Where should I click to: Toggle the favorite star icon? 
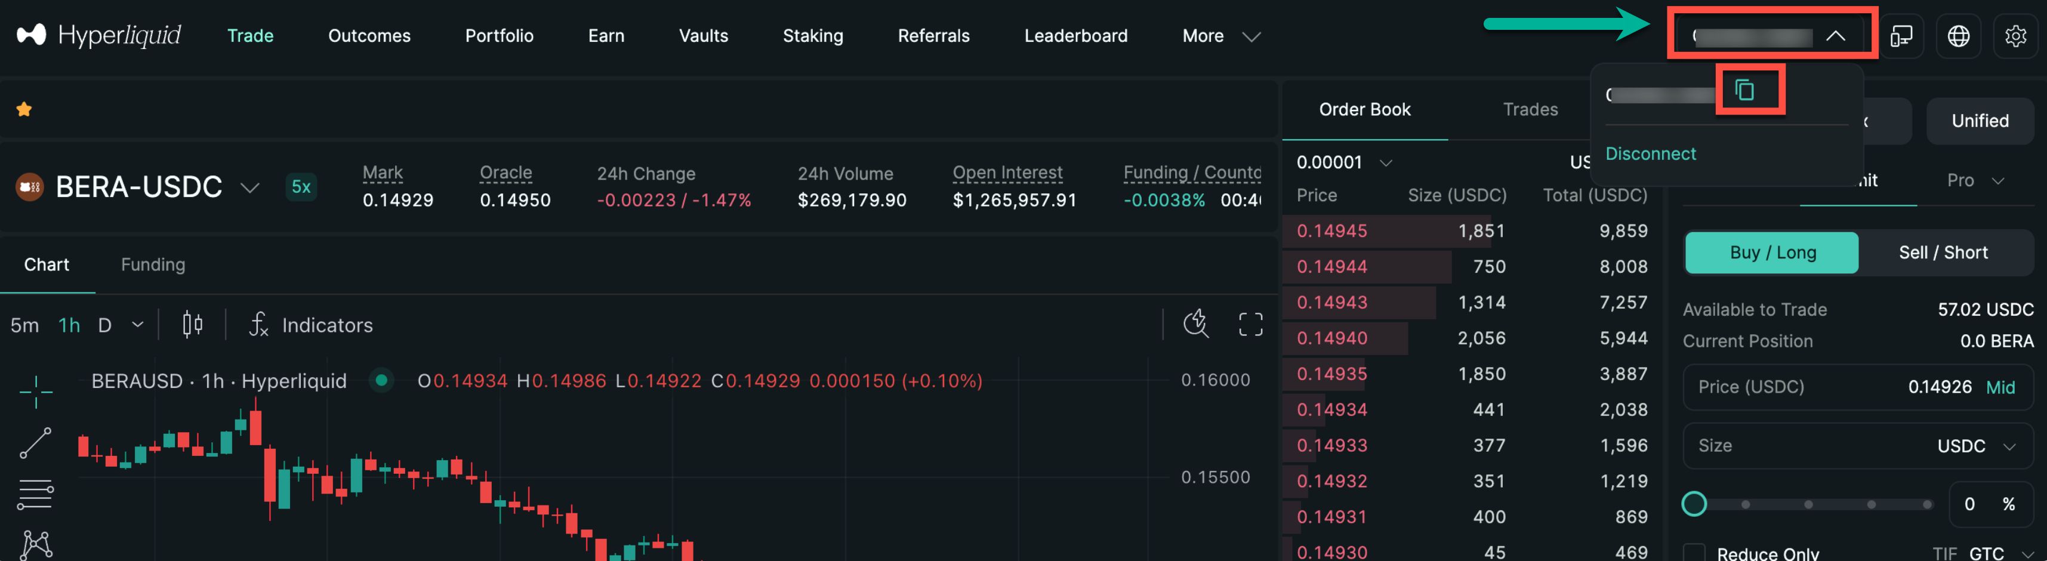click(24, 110)
